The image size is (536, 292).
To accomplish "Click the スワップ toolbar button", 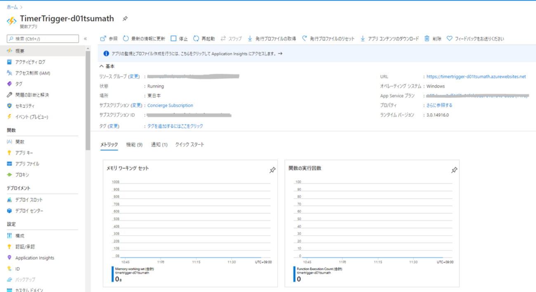I will pyautogui.click(x=231, y=39).
